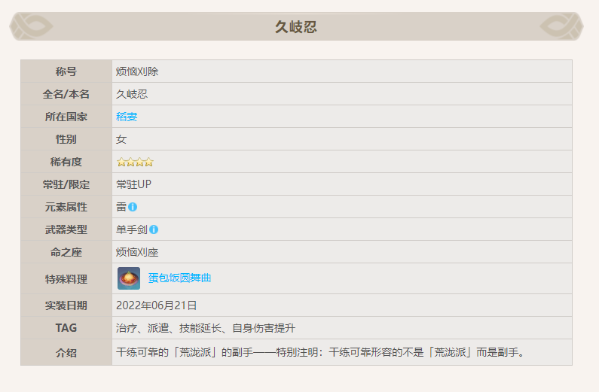Viewport: 599px width, 392px height.
Task: Click the 元素属性 row label
Action: tap(66, 207)
